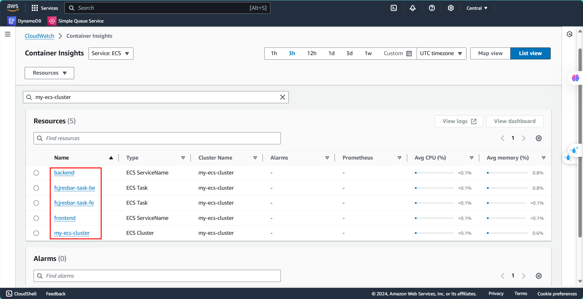Go to next page of Resources

524,138
